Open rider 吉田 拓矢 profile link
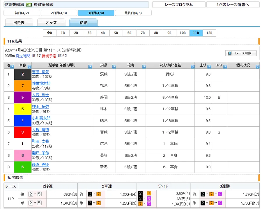Viewport: 262px width, 209px height. click(40, 72)
